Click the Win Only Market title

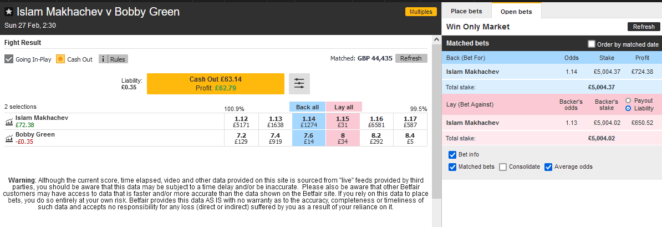point(478,27)
